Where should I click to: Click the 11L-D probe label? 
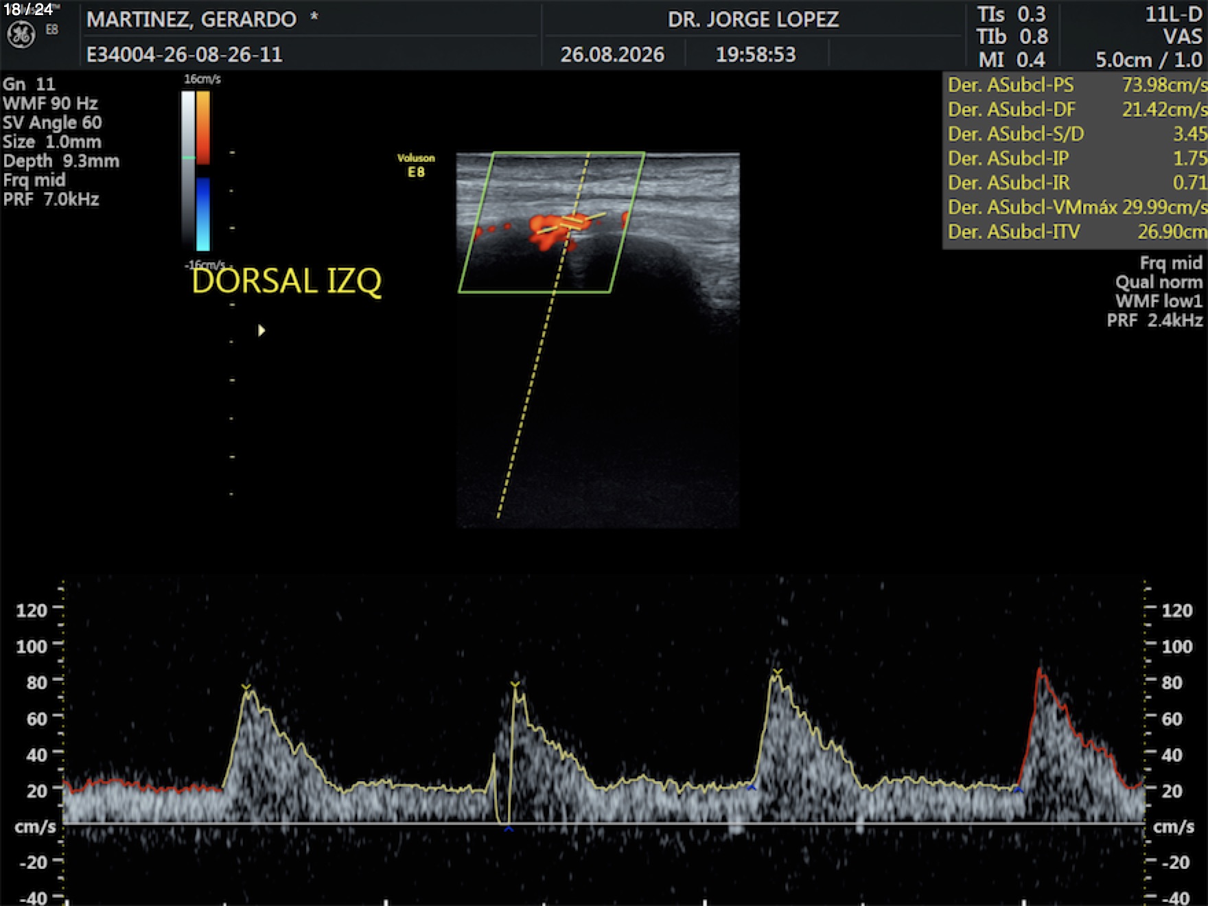[x=1173, y=14]
